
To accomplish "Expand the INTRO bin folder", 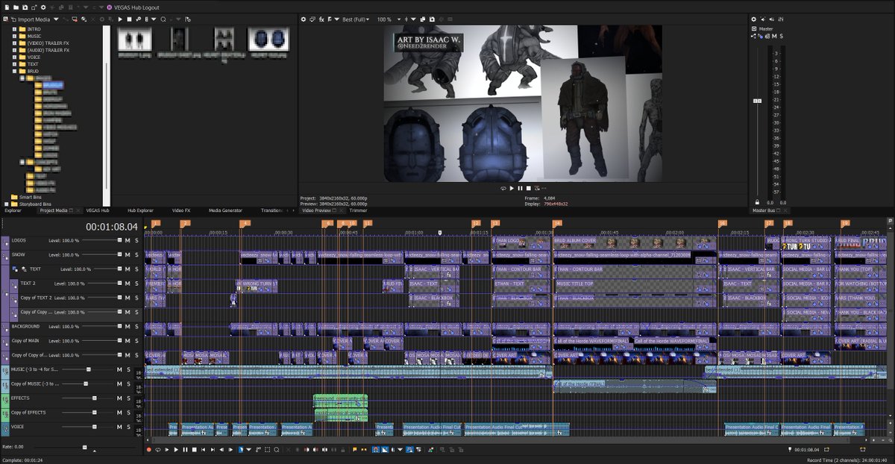I will coord(14,29).
